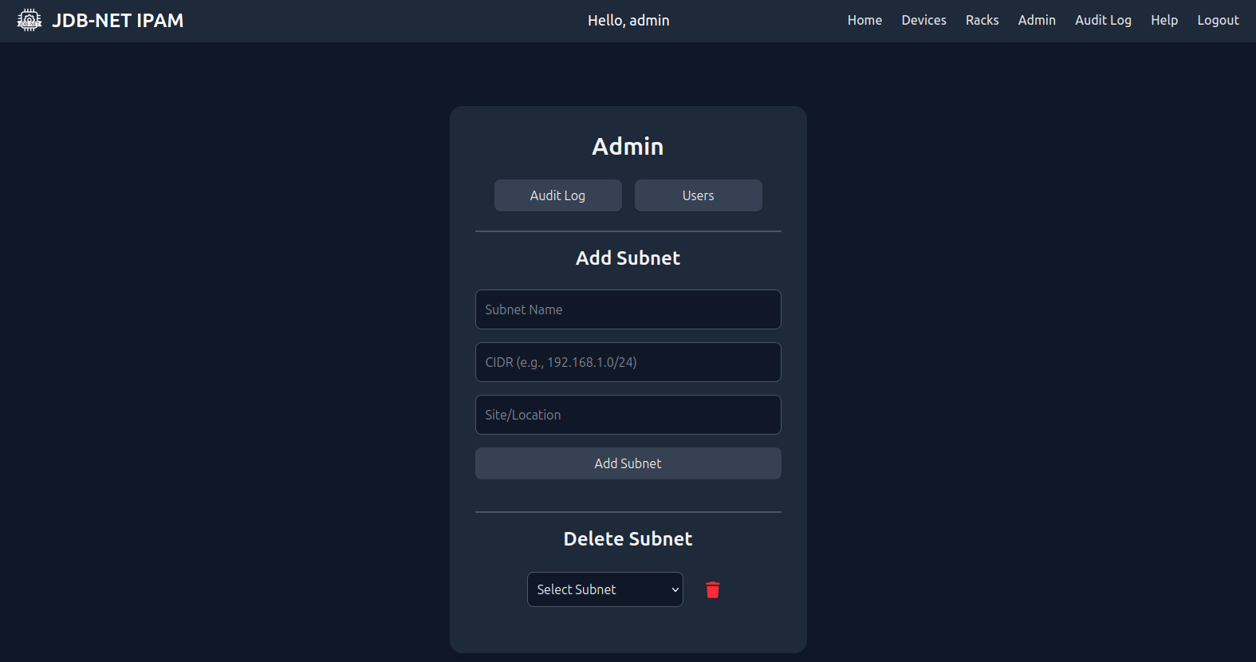Click the JDB-NET IPAM title text
1256x662 pixels.
[118, 21]
